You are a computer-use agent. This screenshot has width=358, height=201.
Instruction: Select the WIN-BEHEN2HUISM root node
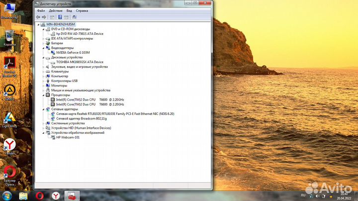[x=60, y=24]
